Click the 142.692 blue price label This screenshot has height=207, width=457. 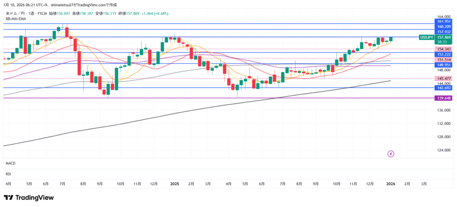click(444, 88)
